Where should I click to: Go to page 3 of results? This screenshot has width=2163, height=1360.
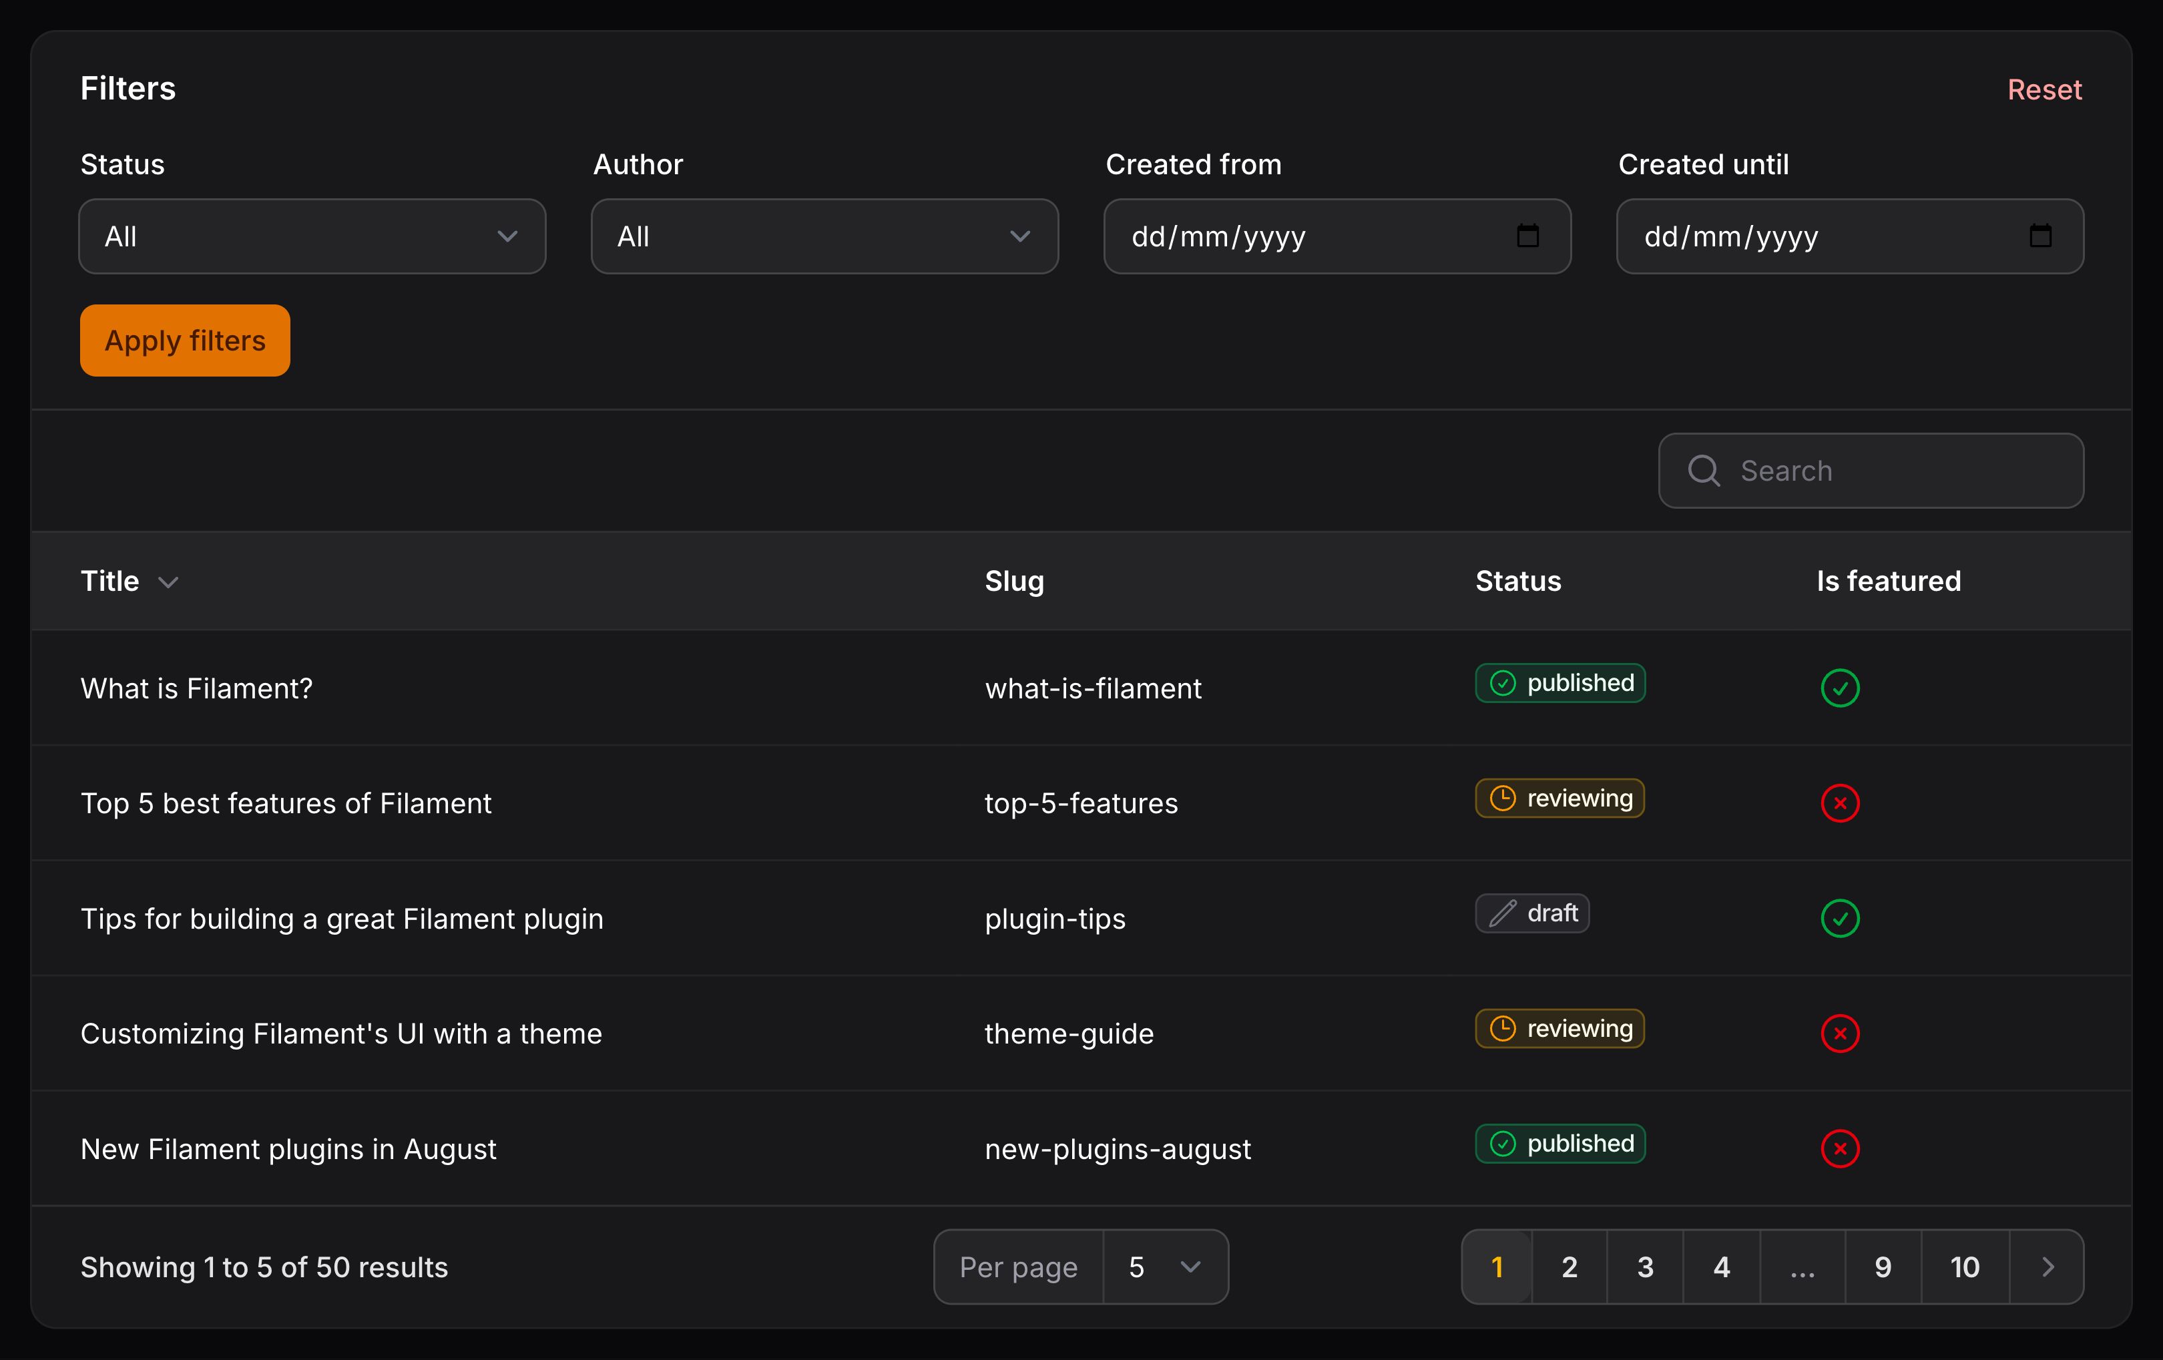click(1645, 1267)
